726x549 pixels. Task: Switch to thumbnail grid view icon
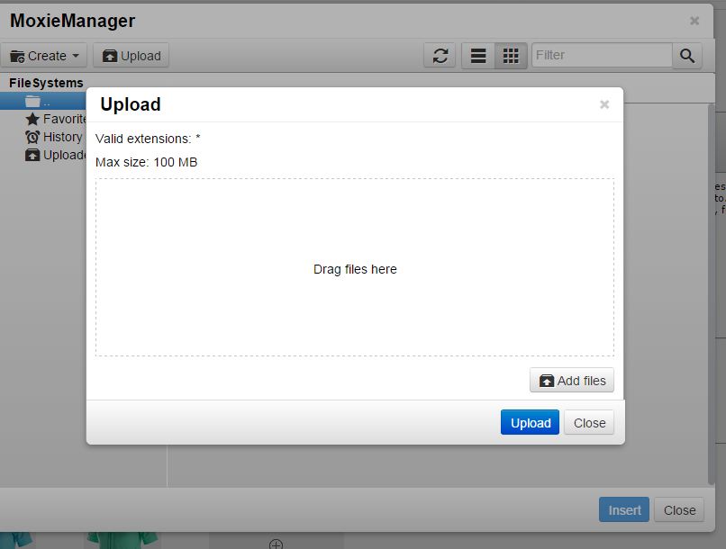coord(511,56)
